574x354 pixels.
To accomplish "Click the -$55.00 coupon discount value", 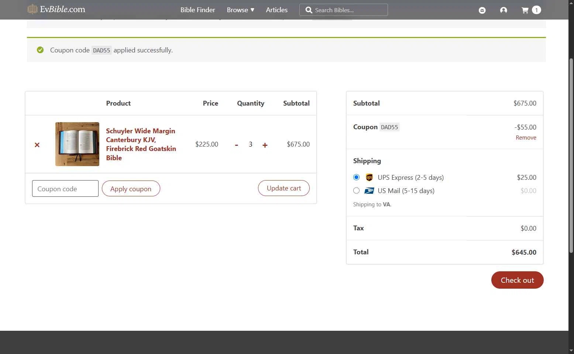I will point(525,127).
